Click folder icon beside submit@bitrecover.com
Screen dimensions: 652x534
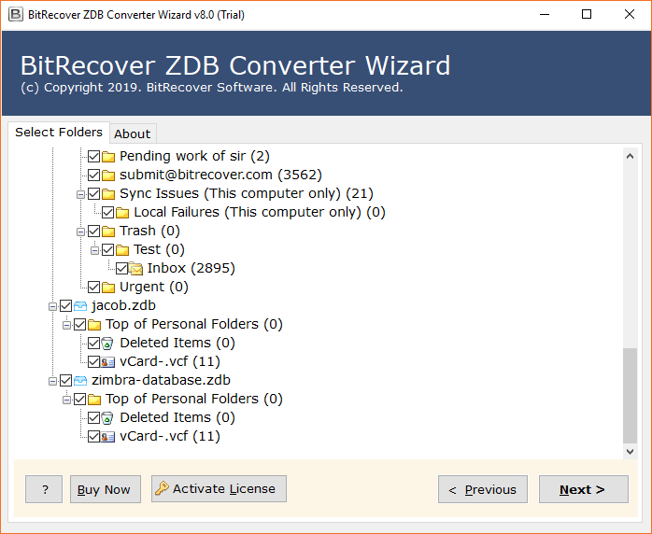108,176
